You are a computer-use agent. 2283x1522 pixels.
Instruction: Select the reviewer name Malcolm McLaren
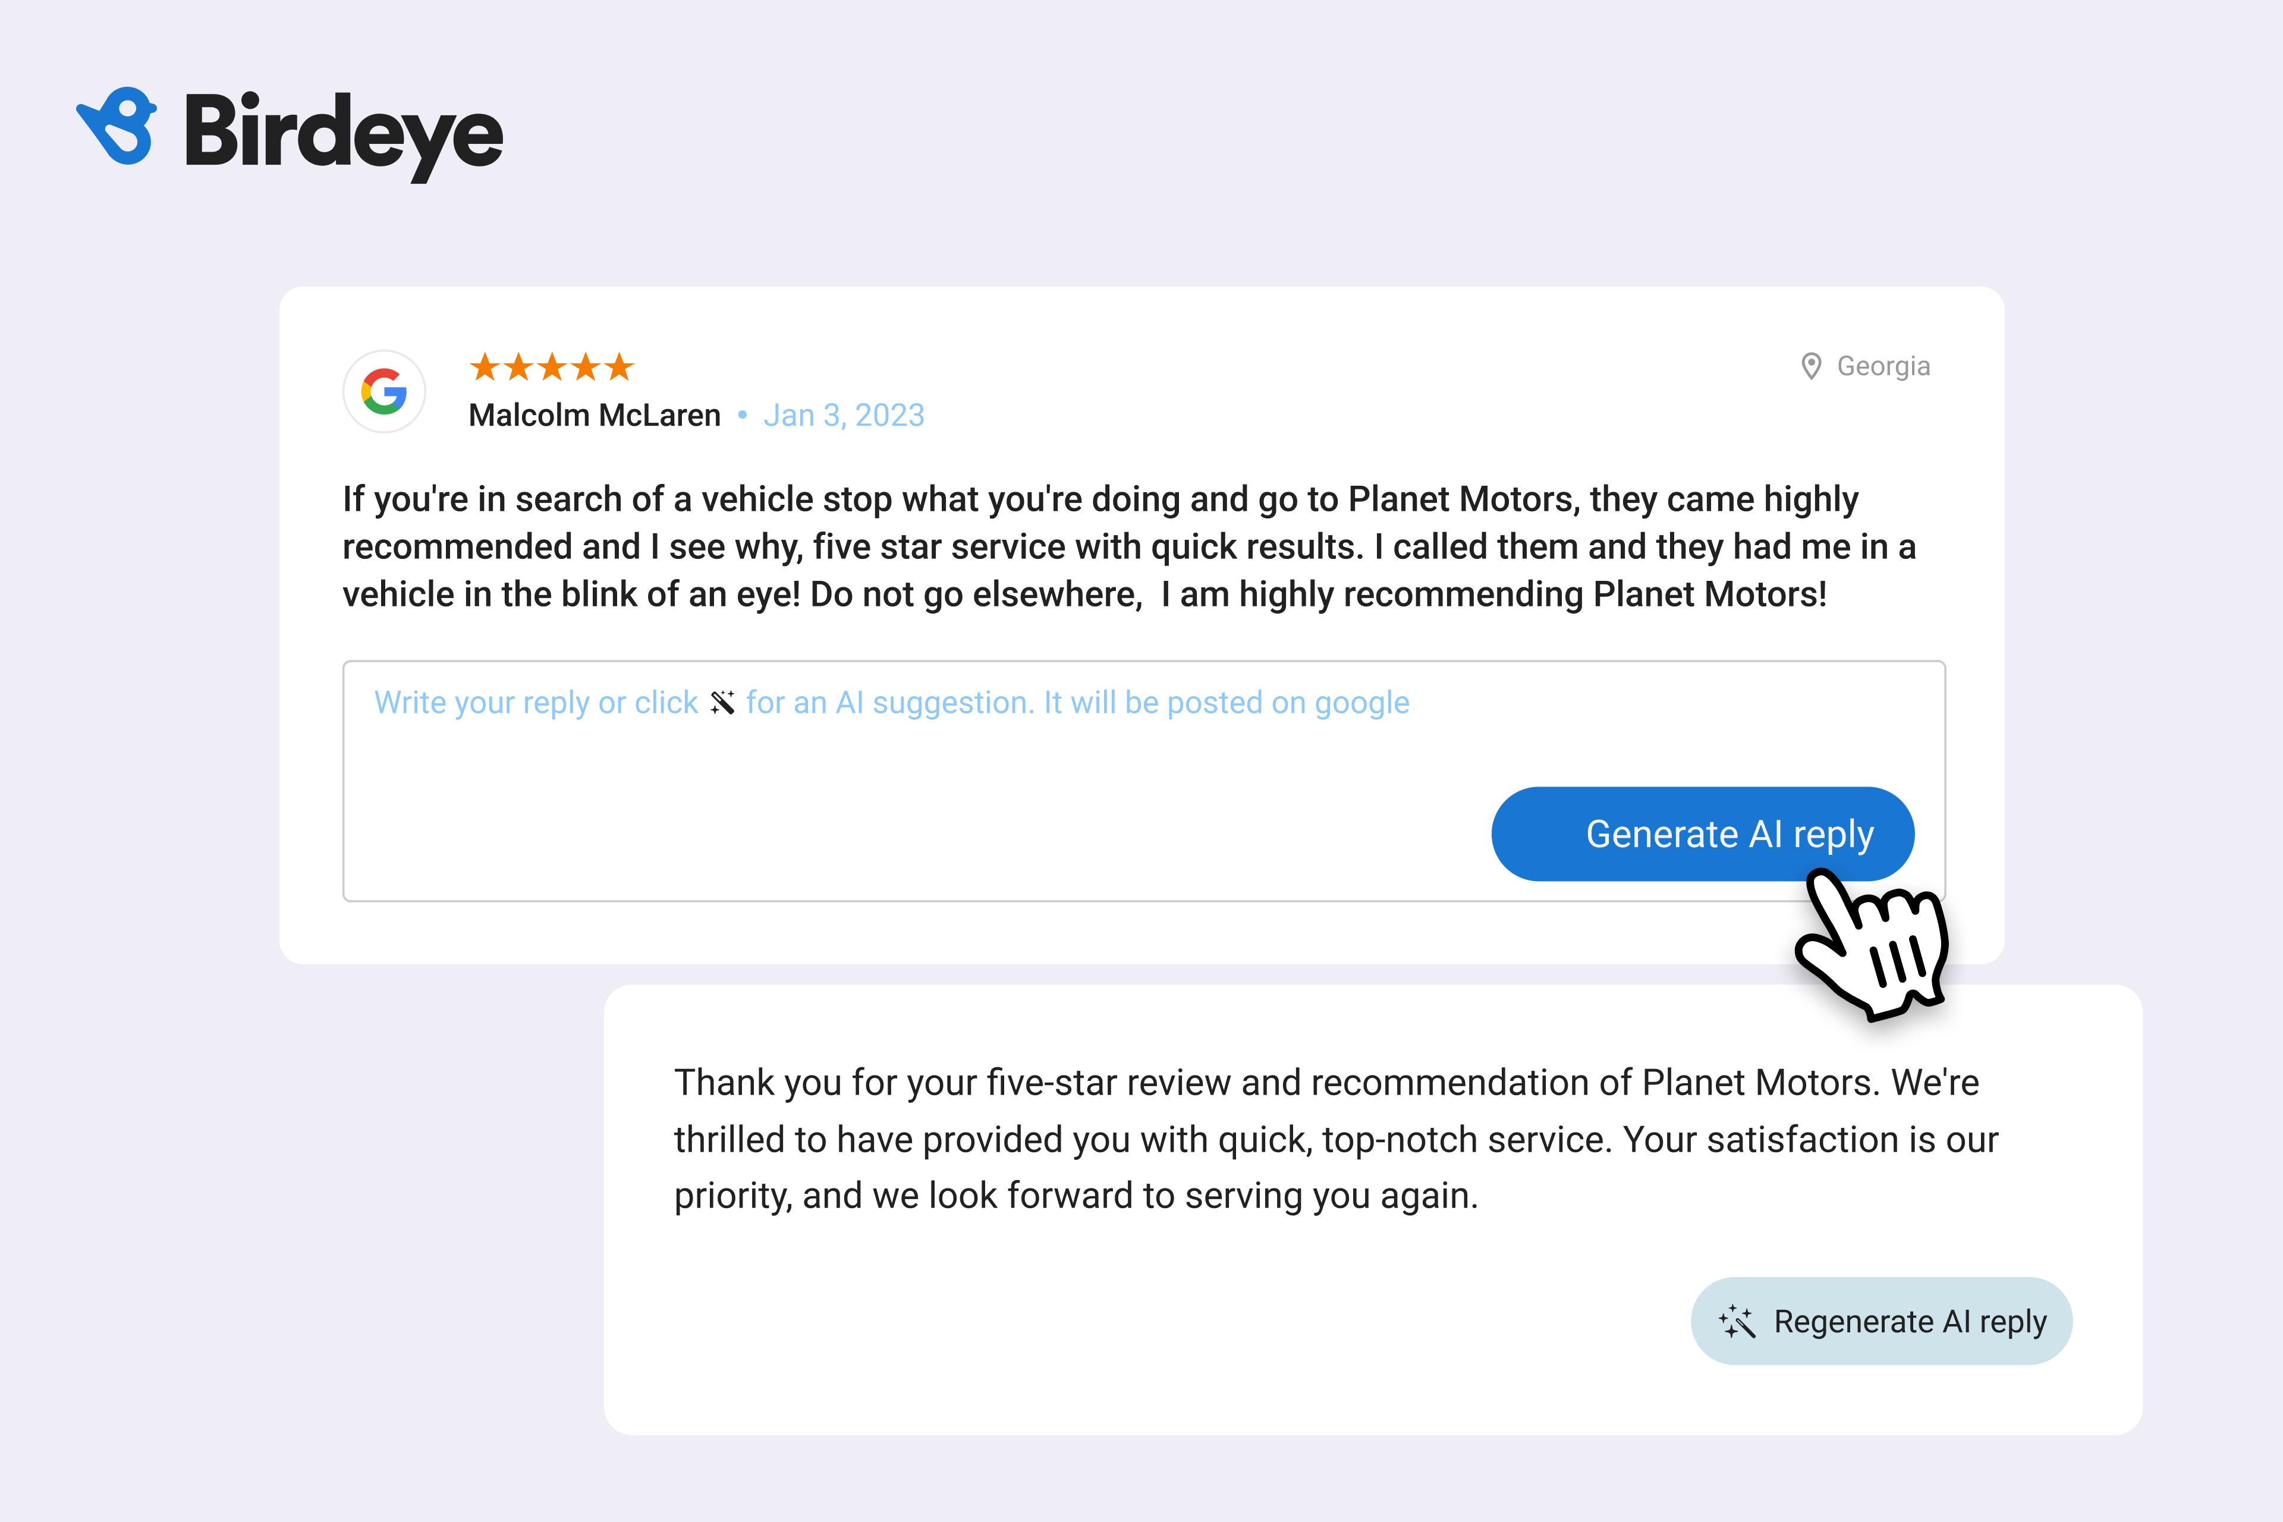click(x=595, y=414)
